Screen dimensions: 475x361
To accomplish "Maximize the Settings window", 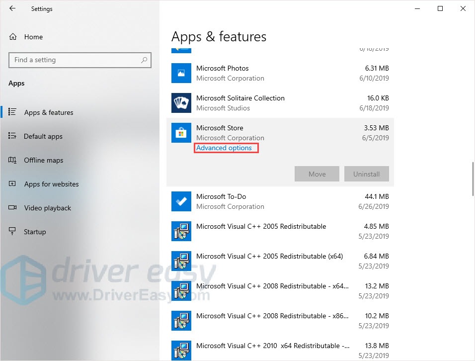I will 440,8.
